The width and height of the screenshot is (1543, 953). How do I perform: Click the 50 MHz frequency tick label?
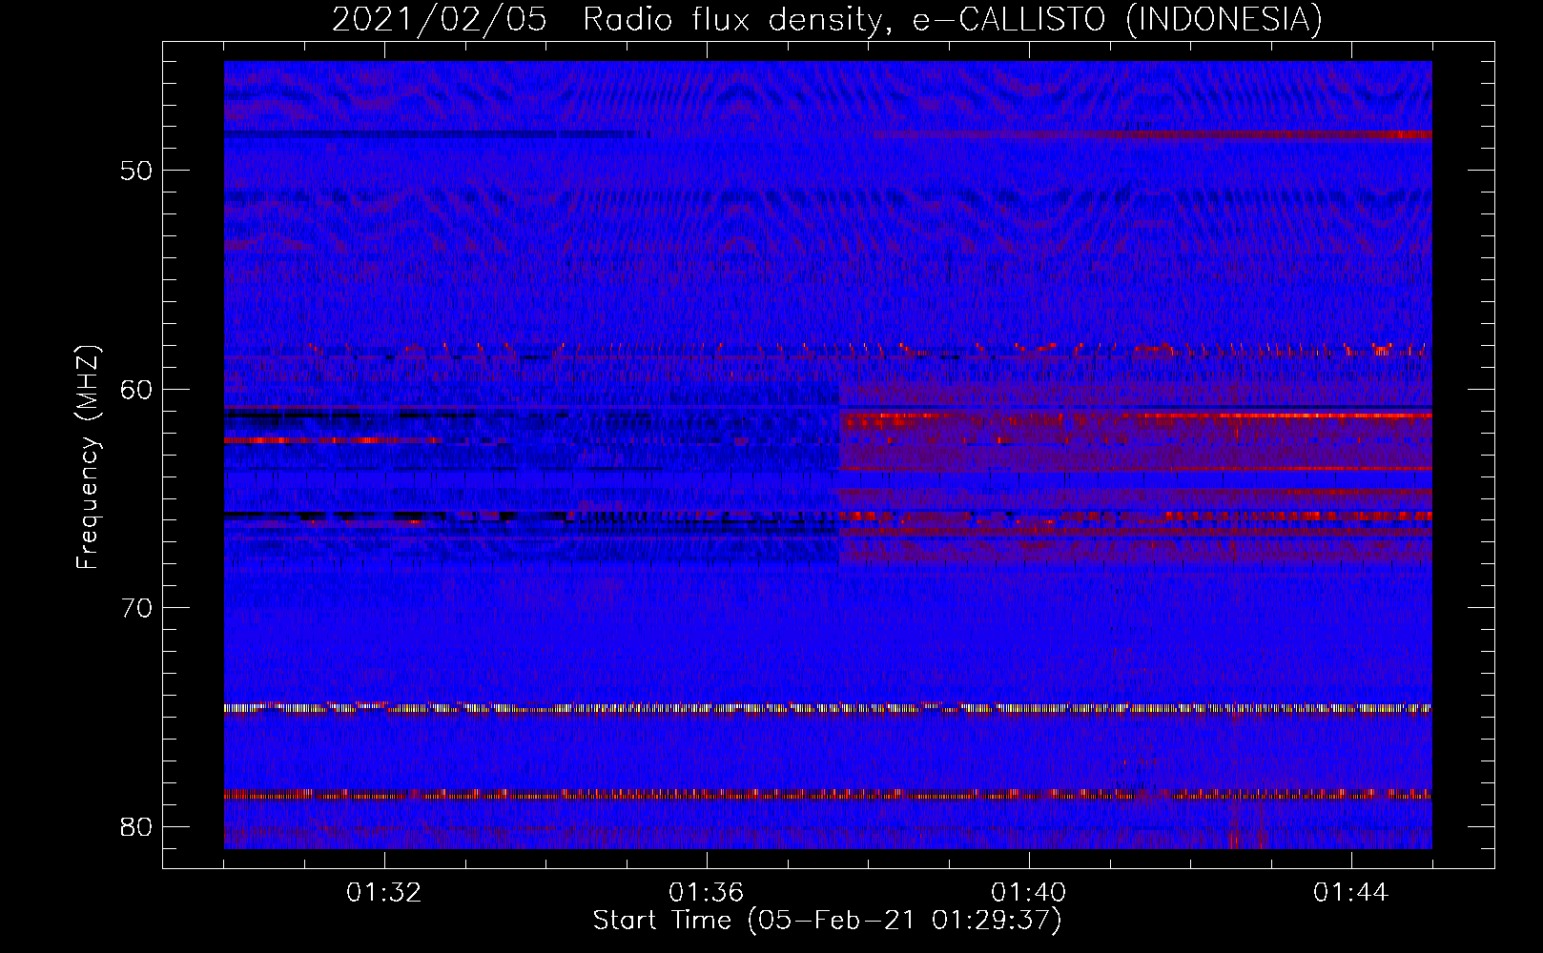[136, 172]
